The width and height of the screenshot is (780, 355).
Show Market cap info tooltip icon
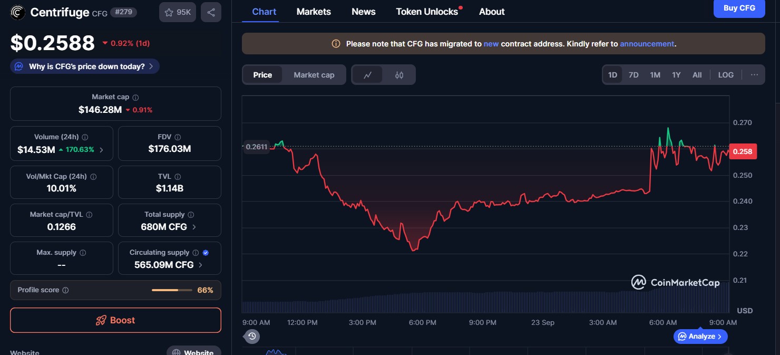coord(135,98)
